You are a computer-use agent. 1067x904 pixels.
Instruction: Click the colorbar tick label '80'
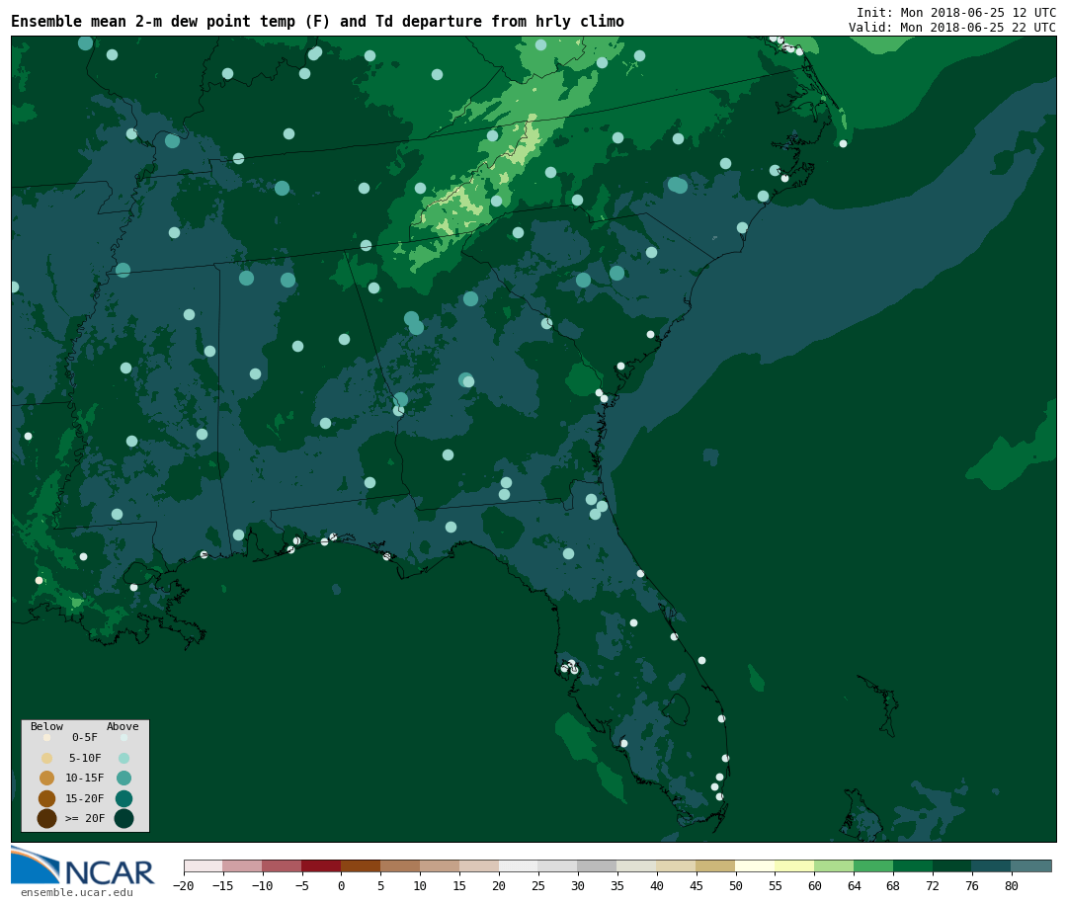pyautogui.click(x=1012, y=885)
